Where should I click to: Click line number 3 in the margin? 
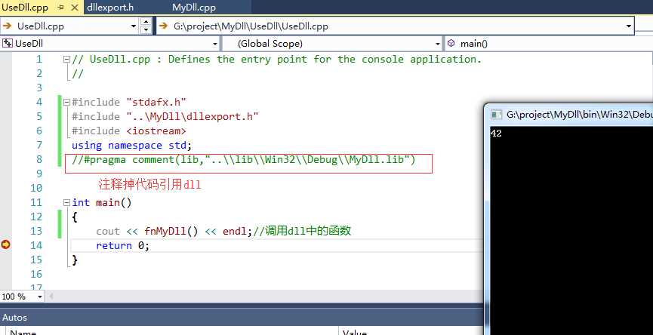tap(39, 88)
